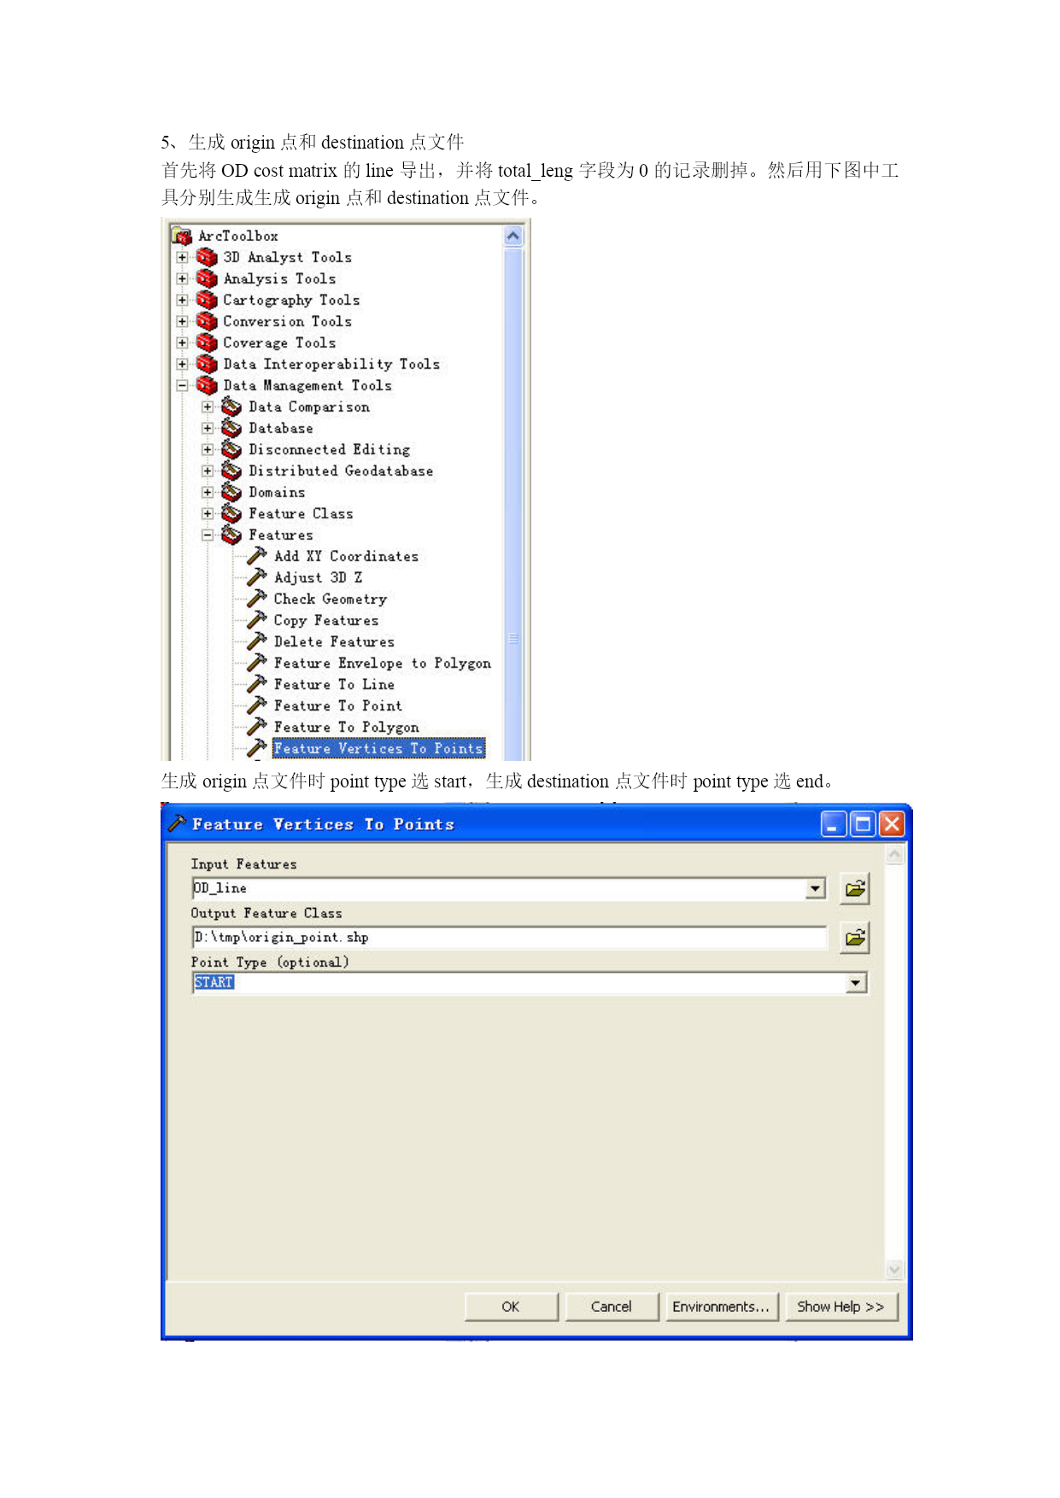1060x1498 pixels.
Task: Click Show Help >> button
Action: (841, 1307)
